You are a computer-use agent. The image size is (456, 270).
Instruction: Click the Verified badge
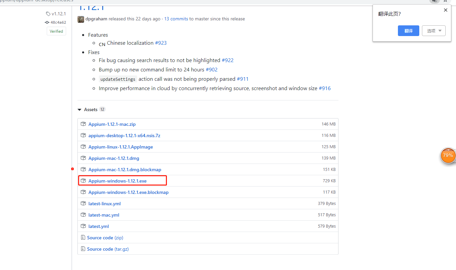click(x=56, y=31)
